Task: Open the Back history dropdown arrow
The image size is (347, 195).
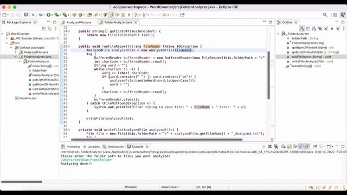Action: (168, 15)
